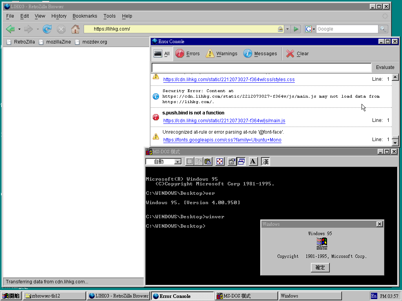Open the mozdev.org bookmark
402x301 pixels.
point(91,42)
